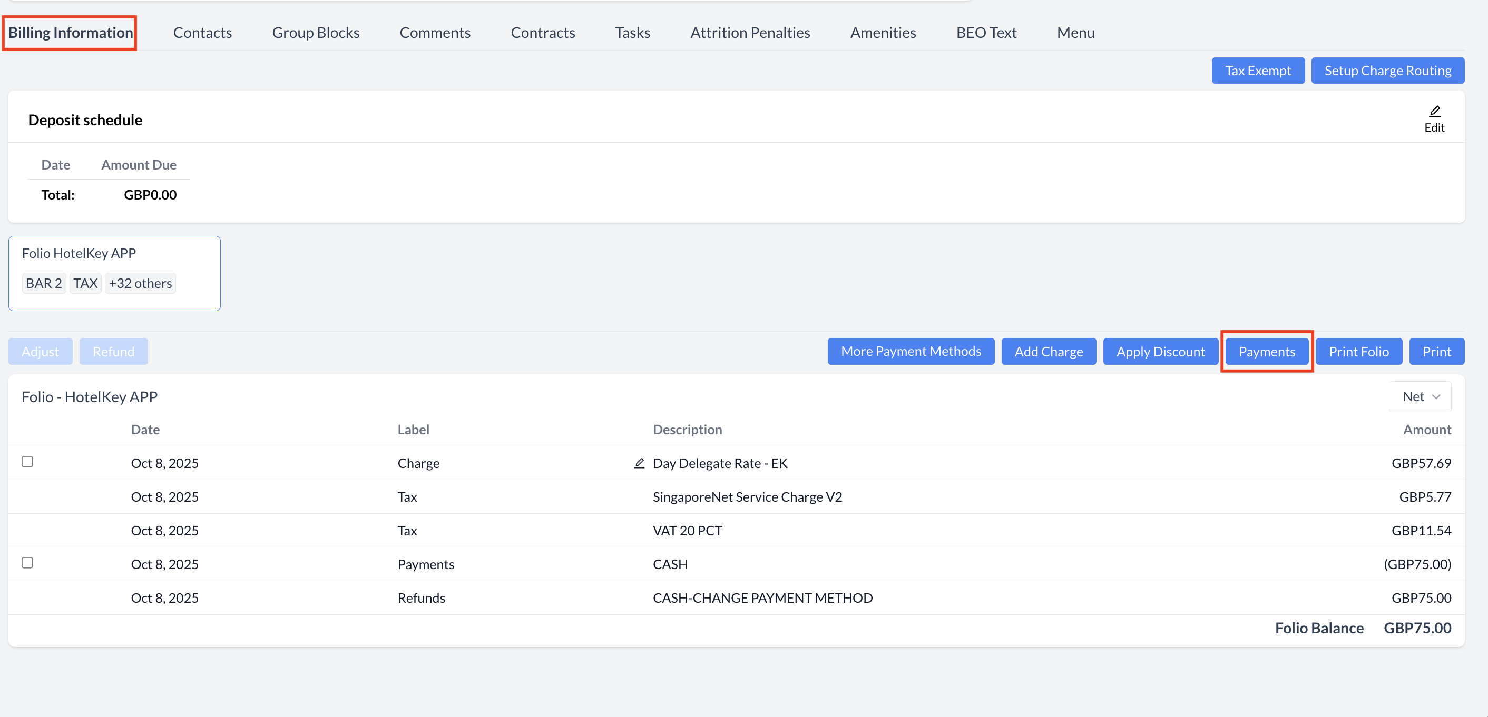Tick checkbox for CASH Payments row
Viewport: 1488px width, 717px height.
click(27, 562)
